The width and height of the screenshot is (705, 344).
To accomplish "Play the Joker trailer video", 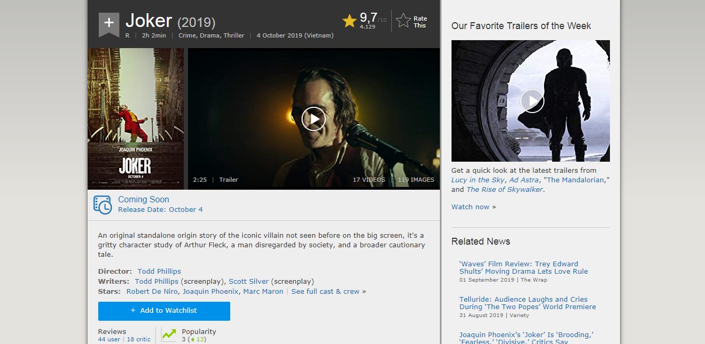I will tap(314, 119).
